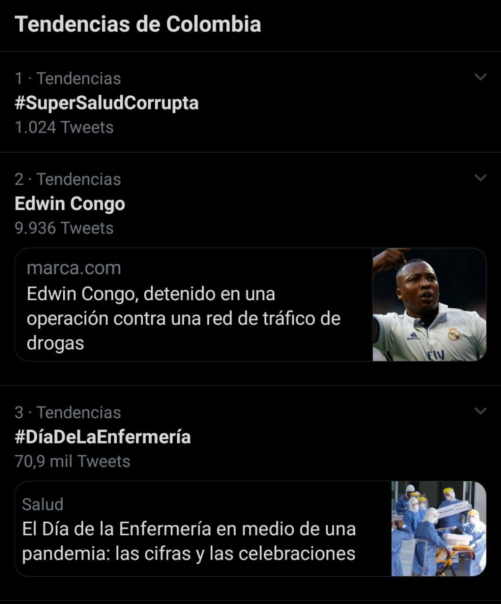Click the 1.024 Tweets count
The image size is (501, 604).
coord(64,127)
